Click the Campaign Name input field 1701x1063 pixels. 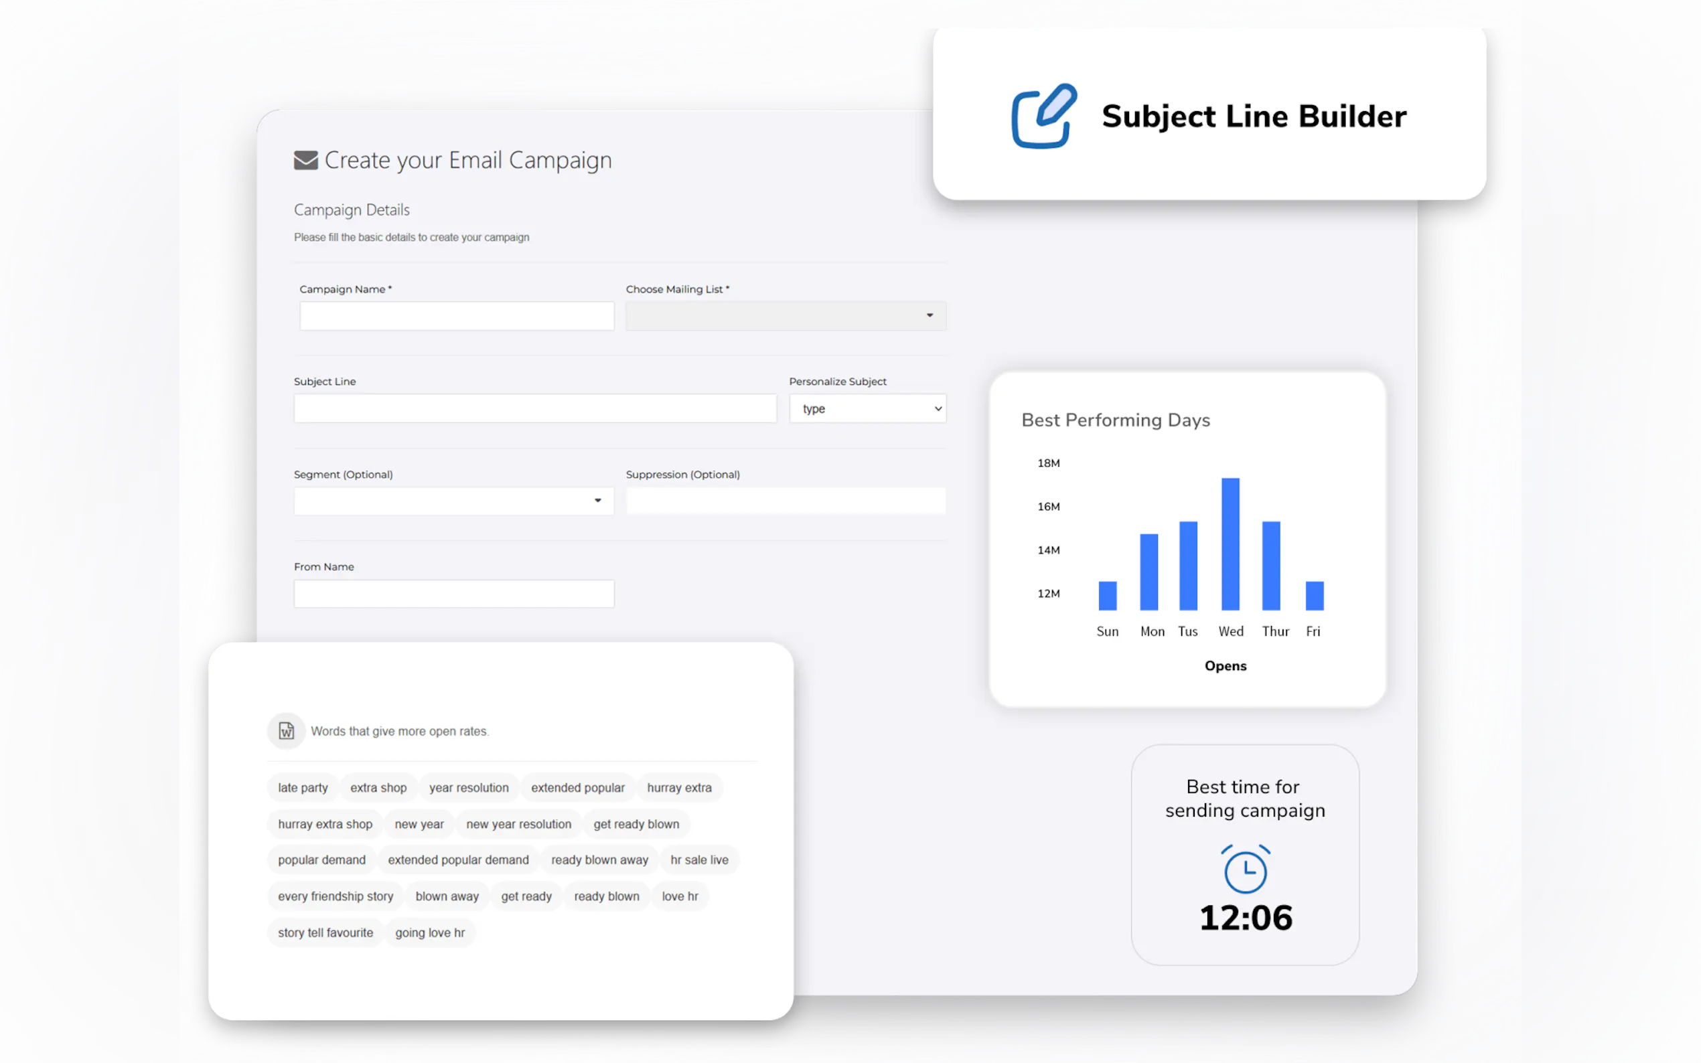pyautogui.click(x=456, y=316)
